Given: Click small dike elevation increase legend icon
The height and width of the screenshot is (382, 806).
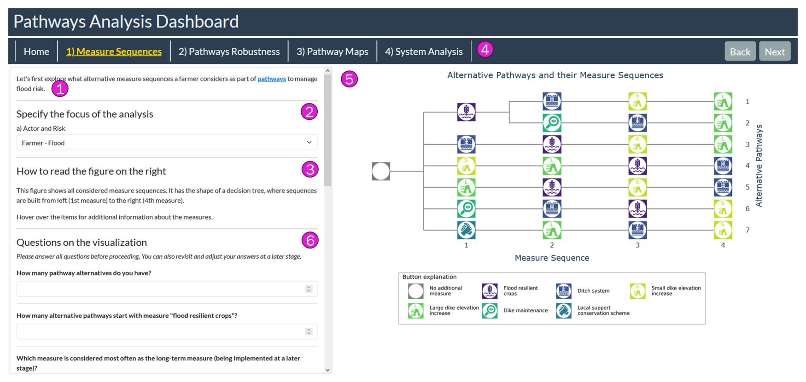Looking at the screenshot, I should pyautogui.click(x=638, y=291).
